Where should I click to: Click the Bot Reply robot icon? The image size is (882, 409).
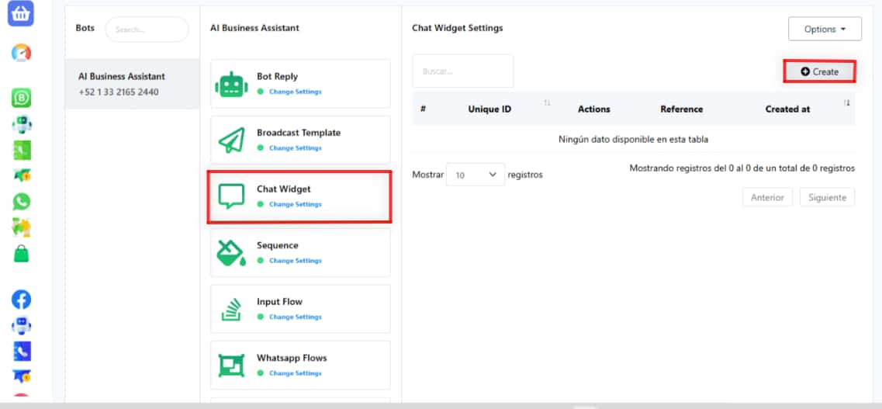click(230, 84)
